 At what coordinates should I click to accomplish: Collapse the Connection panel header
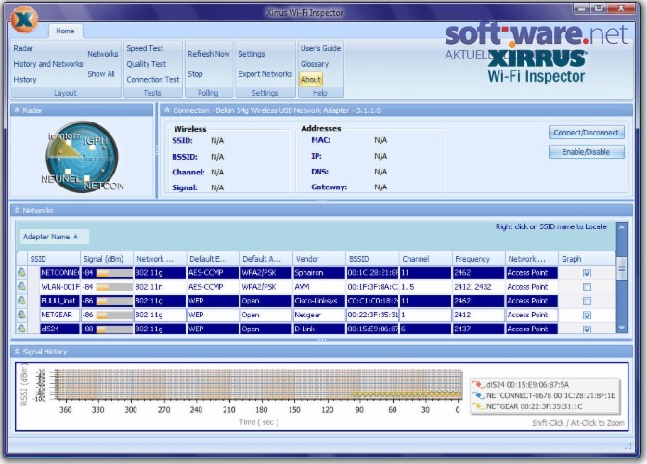tap(167, 110)
